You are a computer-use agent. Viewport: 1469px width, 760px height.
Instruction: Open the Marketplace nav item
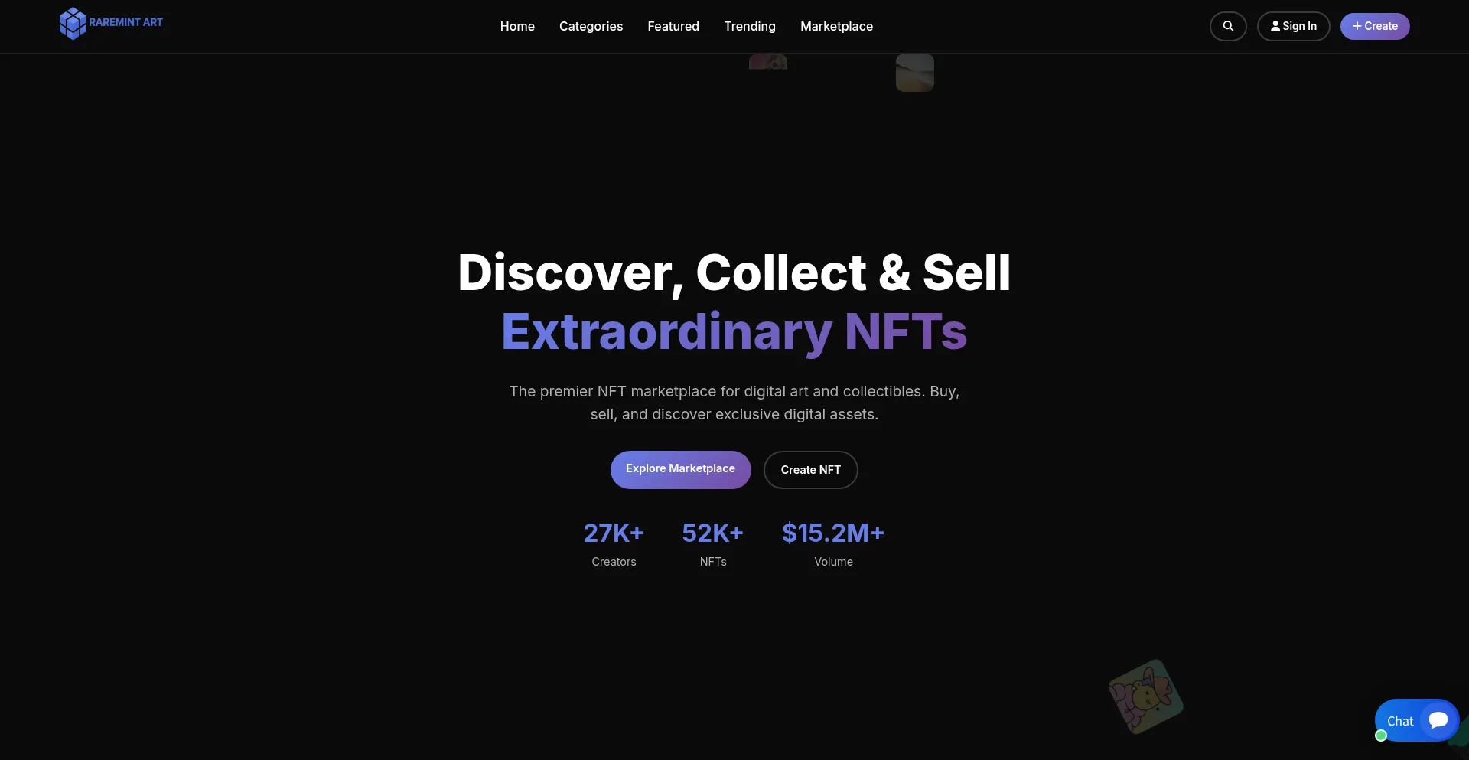tap(836, 26)
